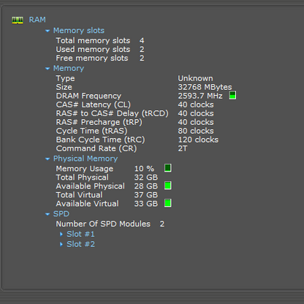Collapse the Physical Memory section
This screenshot has width=304, height=304.
click(x=47, y=159)
